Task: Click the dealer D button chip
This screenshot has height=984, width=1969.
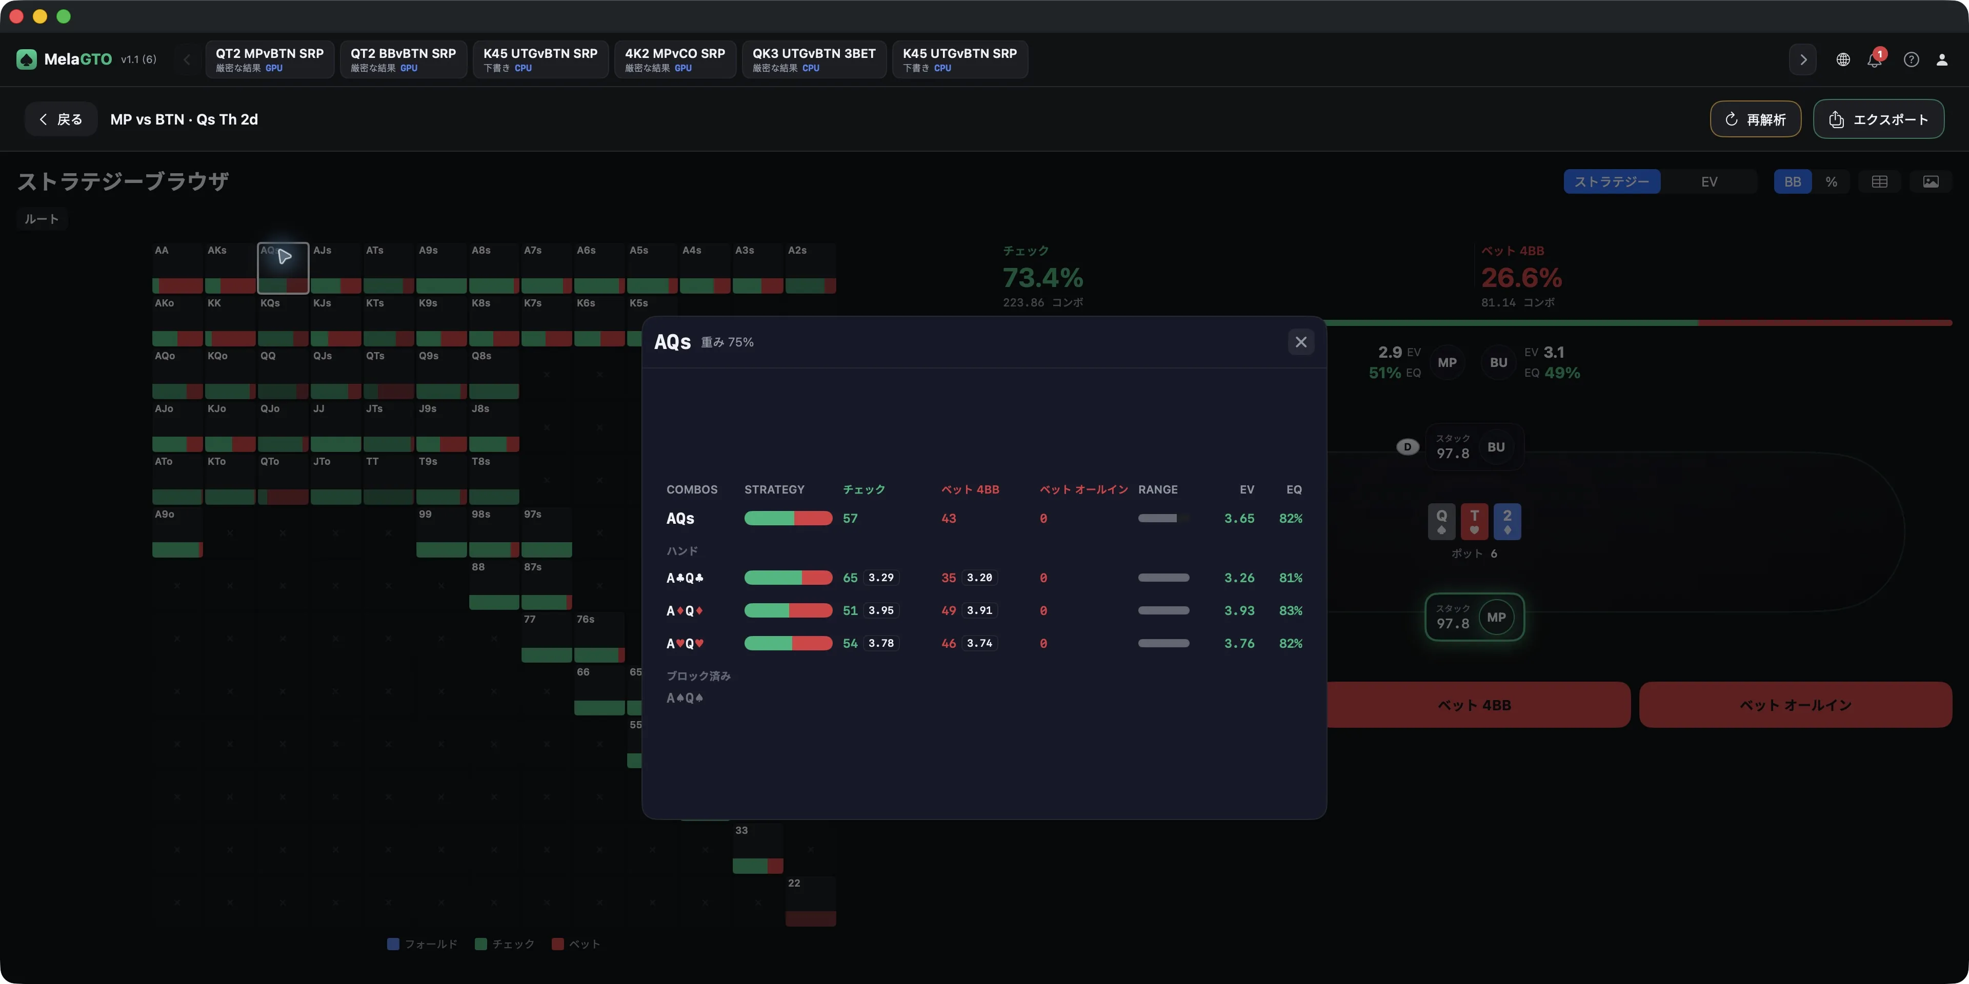Action: click(1407, 447)
